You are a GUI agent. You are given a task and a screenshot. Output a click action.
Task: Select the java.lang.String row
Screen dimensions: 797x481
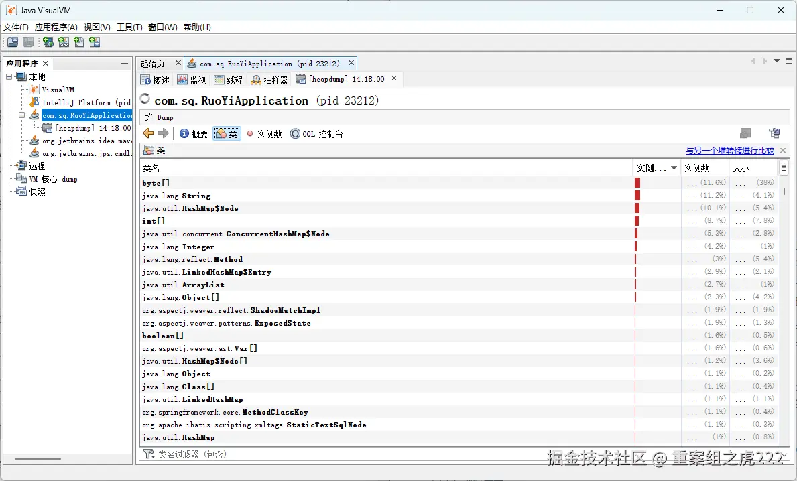click(x=459, y=195)
